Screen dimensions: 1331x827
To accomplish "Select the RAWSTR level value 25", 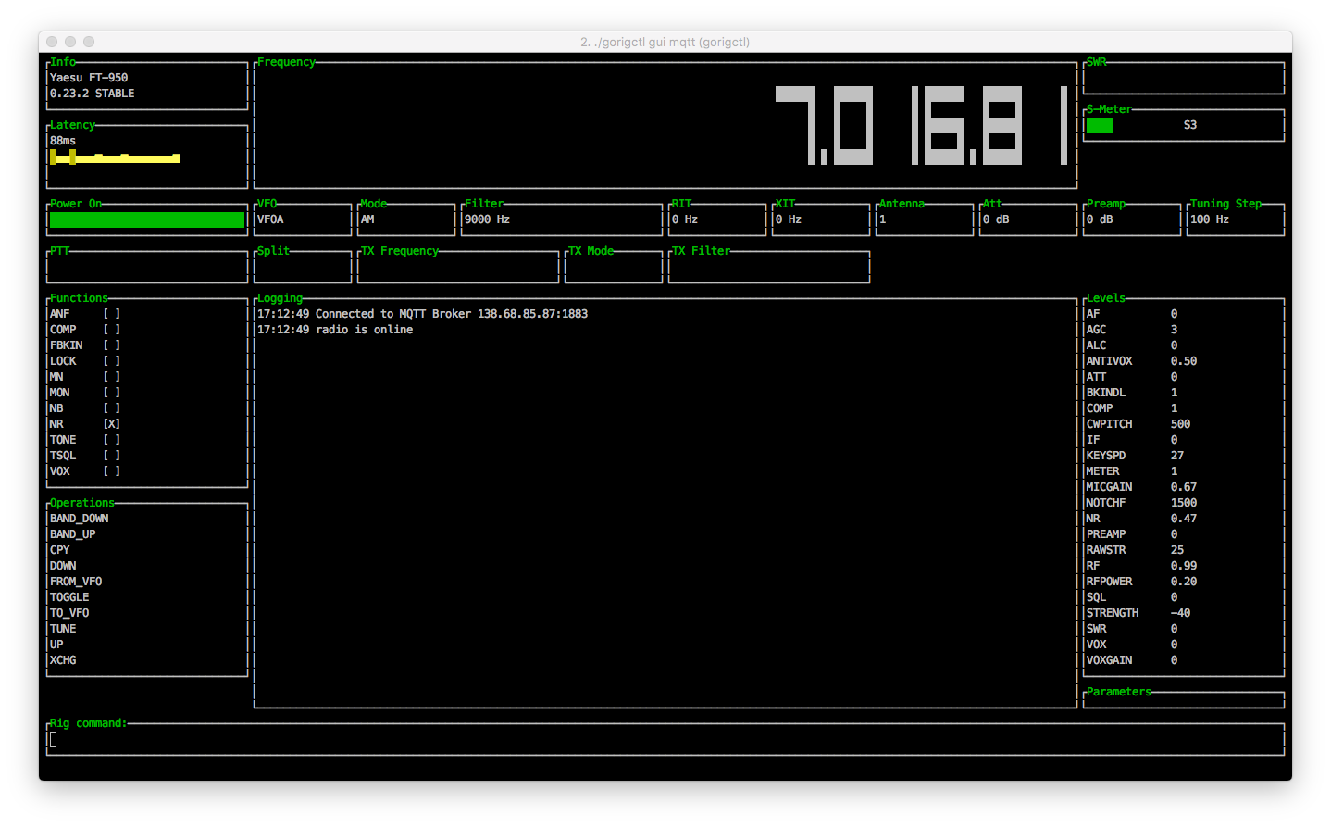I will pos(1177,550).
